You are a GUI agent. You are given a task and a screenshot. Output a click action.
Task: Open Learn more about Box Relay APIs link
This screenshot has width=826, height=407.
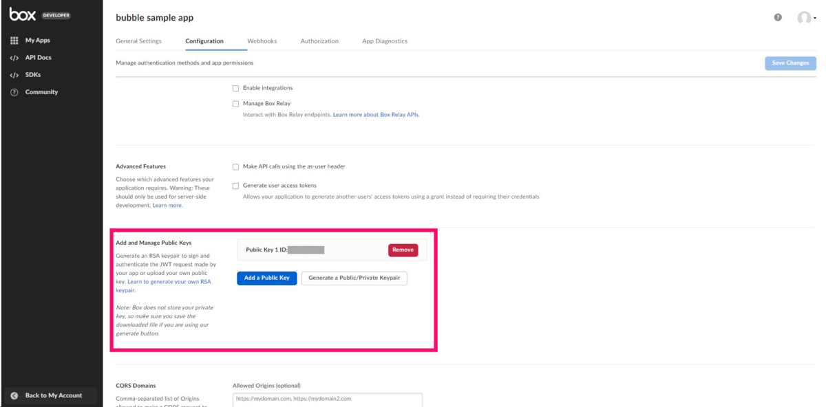(376, 115)
